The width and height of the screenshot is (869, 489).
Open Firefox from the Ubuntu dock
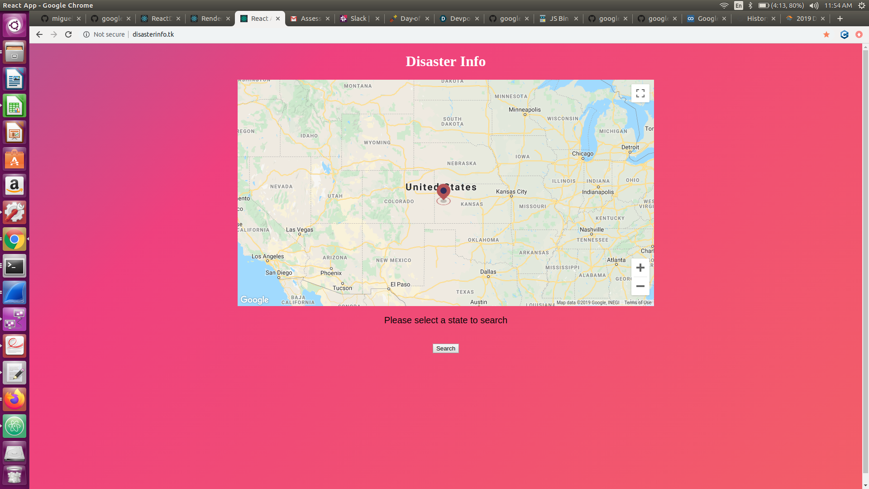pyautogui.click(x=14, y=399)
